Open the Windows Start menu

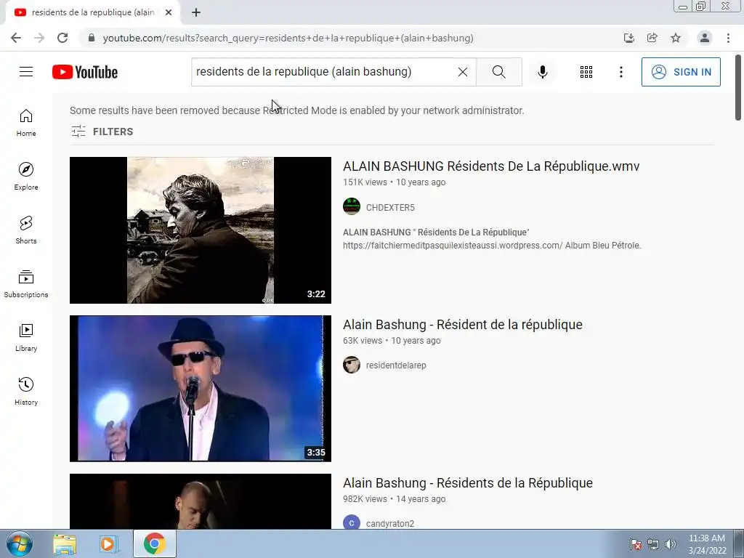20,543
